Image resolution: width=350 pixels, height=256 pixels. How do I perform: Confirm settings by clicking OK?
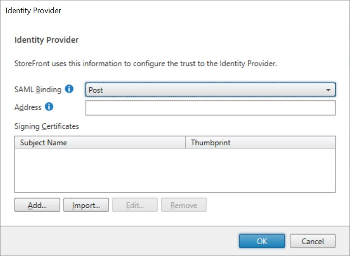[x=261, y=241]
